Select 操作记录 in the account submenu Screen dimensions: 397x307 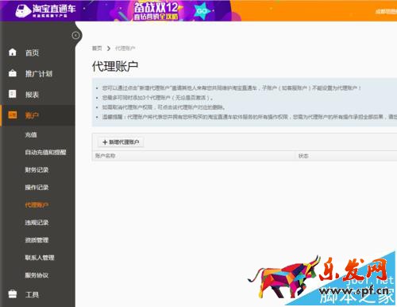[37, 187]
